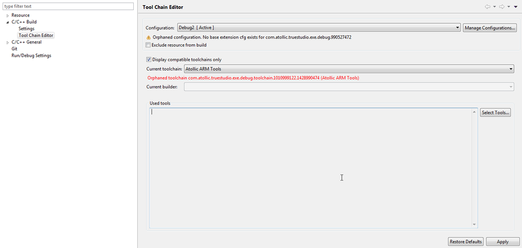The width and height of the screenshot is (522, 248).
Task: Toggle Exclude resource from build checkbox
Action: (x=148, y=45)
